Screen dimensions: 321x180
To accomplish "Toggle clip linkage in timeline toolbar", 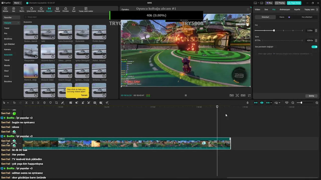I will (268, 103).
